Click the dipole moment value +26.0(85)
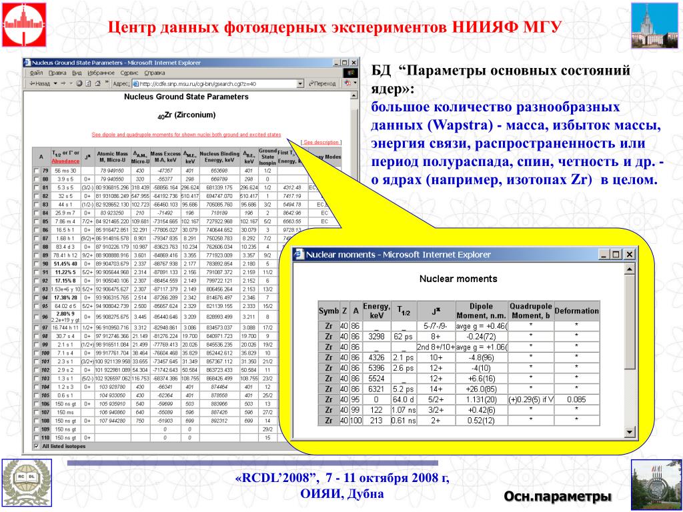 482,389
